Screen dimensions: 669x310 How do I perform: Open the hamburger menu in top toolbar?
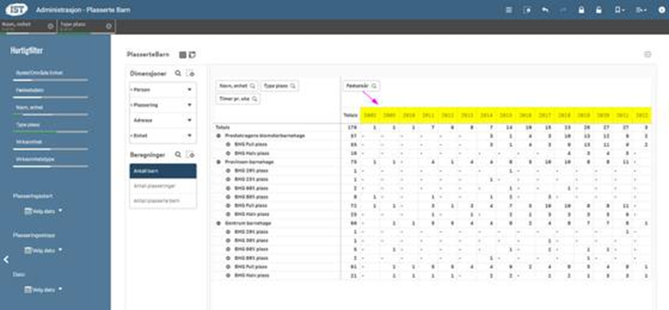508,10
